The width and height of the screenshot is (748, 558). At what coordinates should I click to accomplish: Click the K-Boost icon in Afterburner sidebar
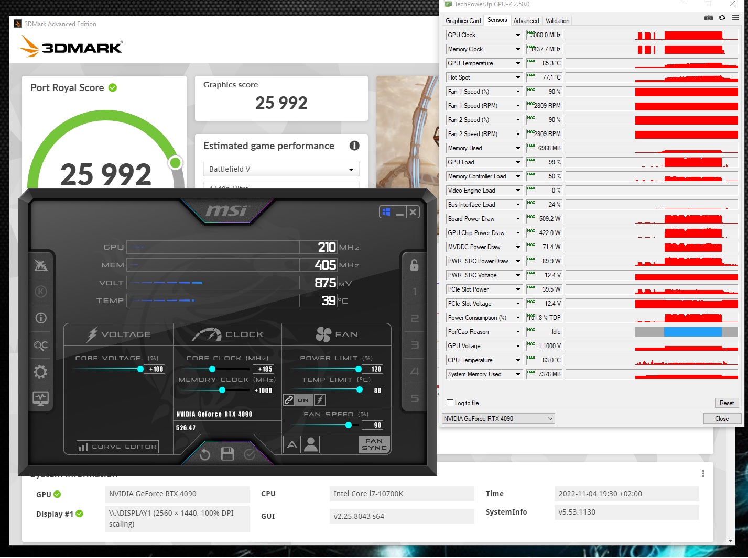pyautogui.click(x=41, y=292)
